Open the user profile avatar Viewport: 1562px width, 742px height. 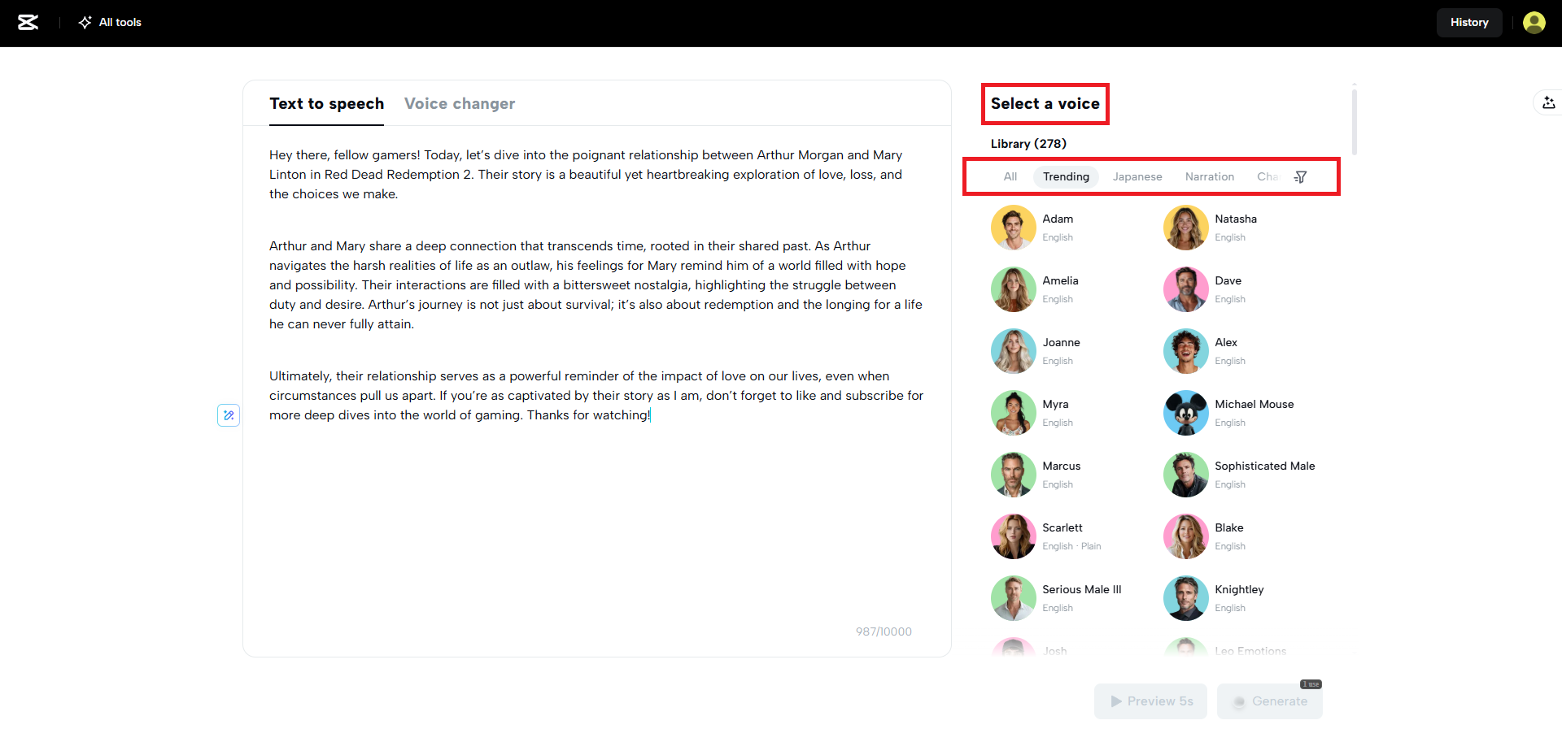point(1534,23)
